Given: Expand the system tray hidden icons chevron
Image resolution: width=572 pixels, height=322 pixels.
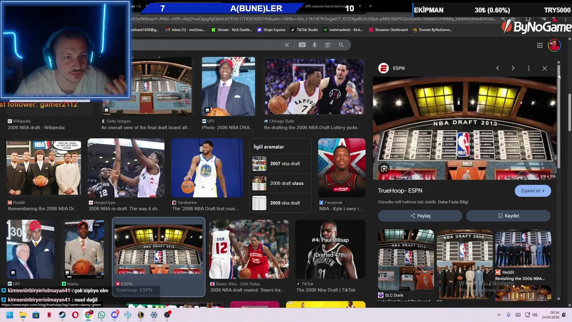Looking at the screenshot, I should 499,315.
